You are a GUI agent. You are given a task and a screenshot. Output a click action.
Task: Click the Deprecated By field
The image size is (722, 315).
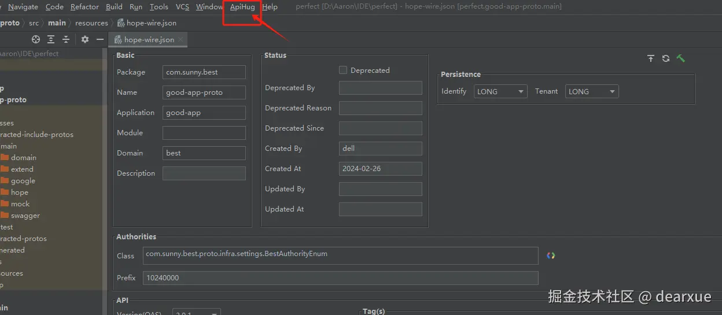[381, 88]
